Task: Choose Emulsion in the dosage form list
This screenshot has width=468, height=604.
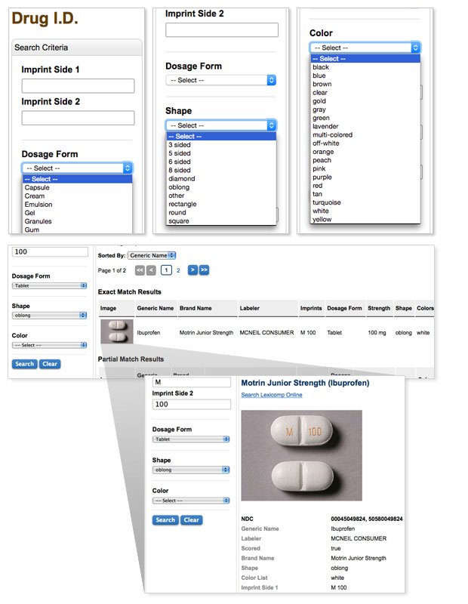Action: 38,205
